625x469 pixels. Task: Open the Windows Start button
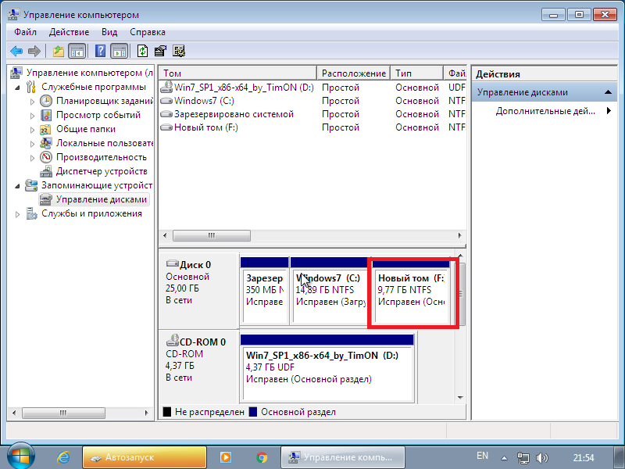pos(20,457)
